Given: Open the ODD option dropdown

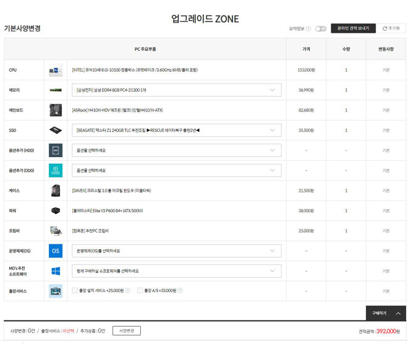Looking at the screenshot, I should (x=177, y=170).
